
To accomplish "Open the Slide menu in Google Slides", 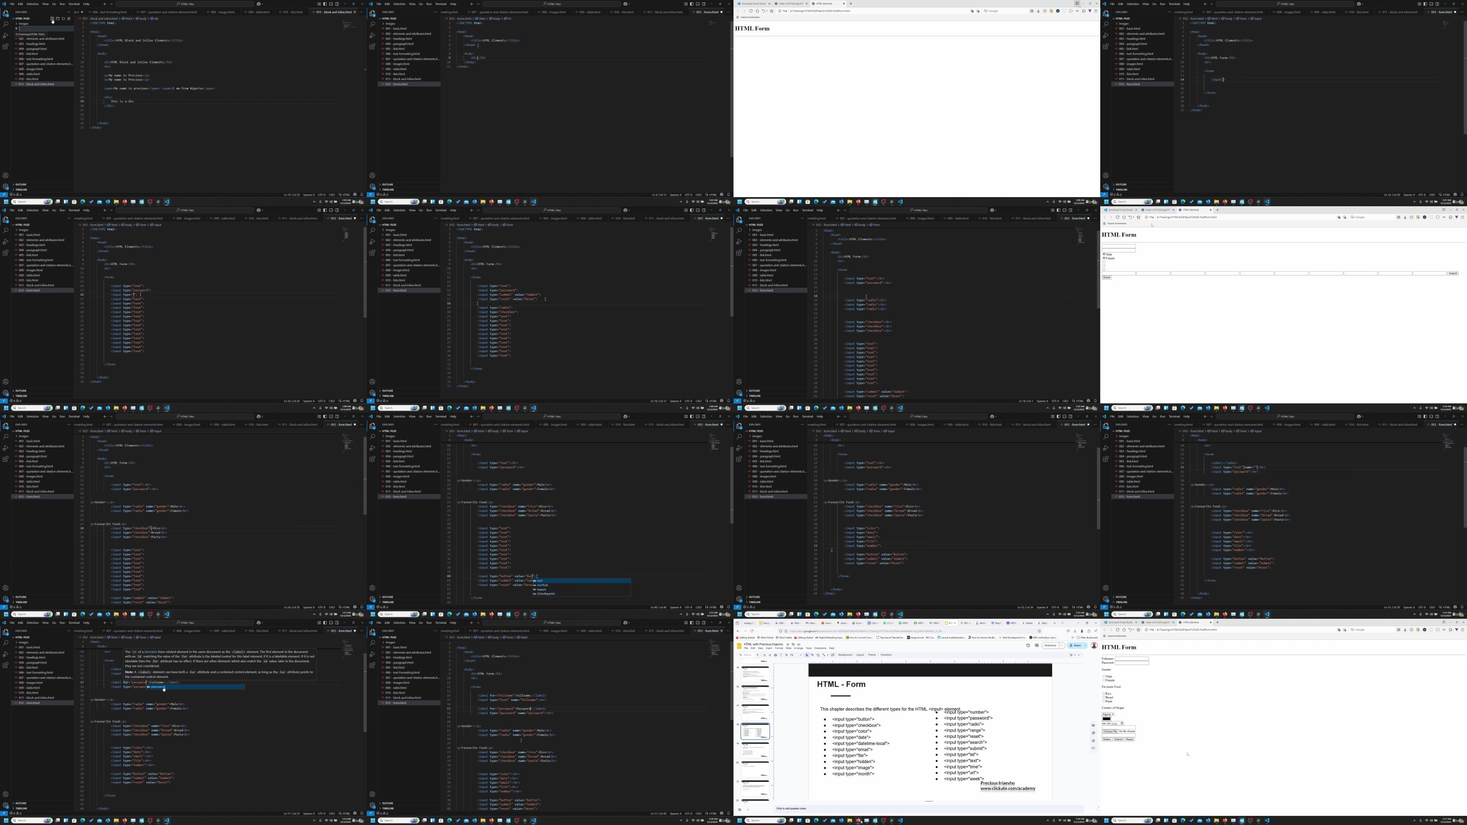I will 789,648.
